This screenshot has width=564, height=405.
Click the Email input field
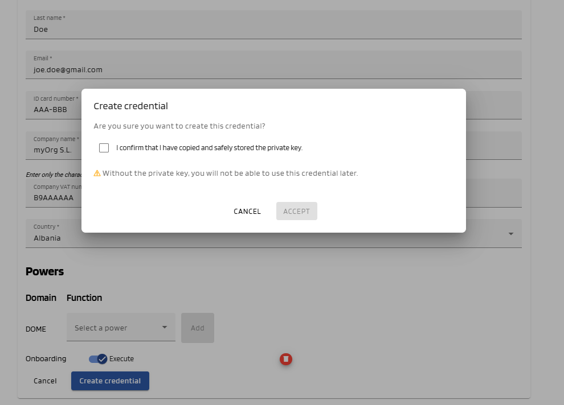(x=273, y=69)
